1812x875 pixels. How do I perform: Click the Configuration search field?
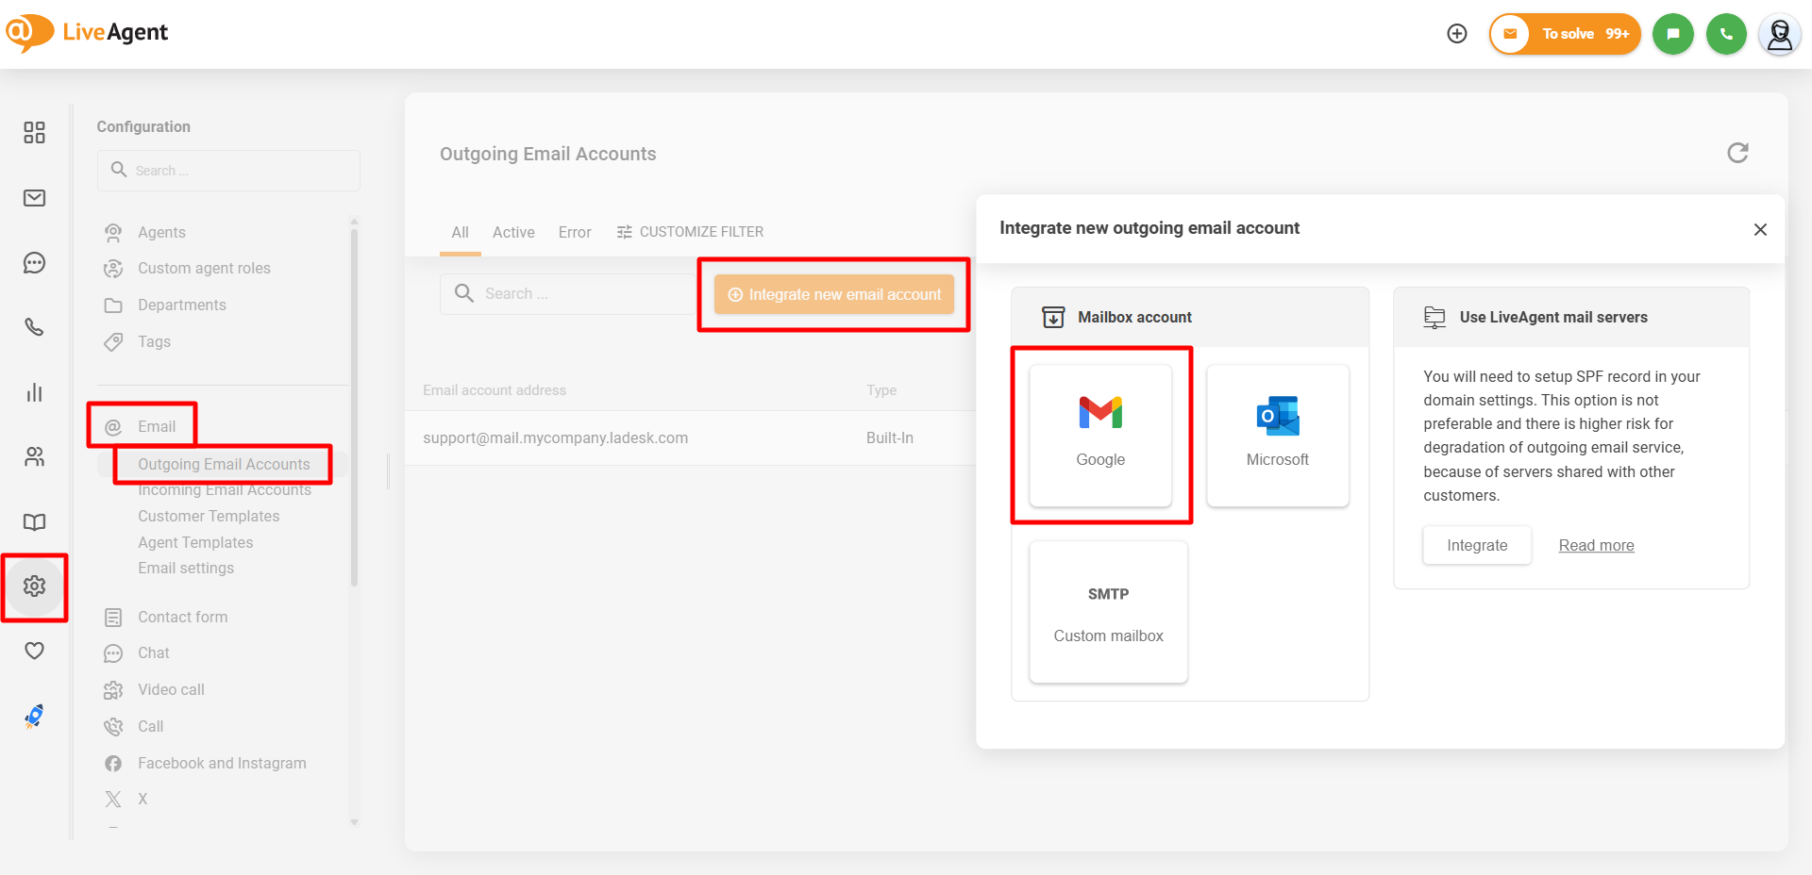pos(228,171)
